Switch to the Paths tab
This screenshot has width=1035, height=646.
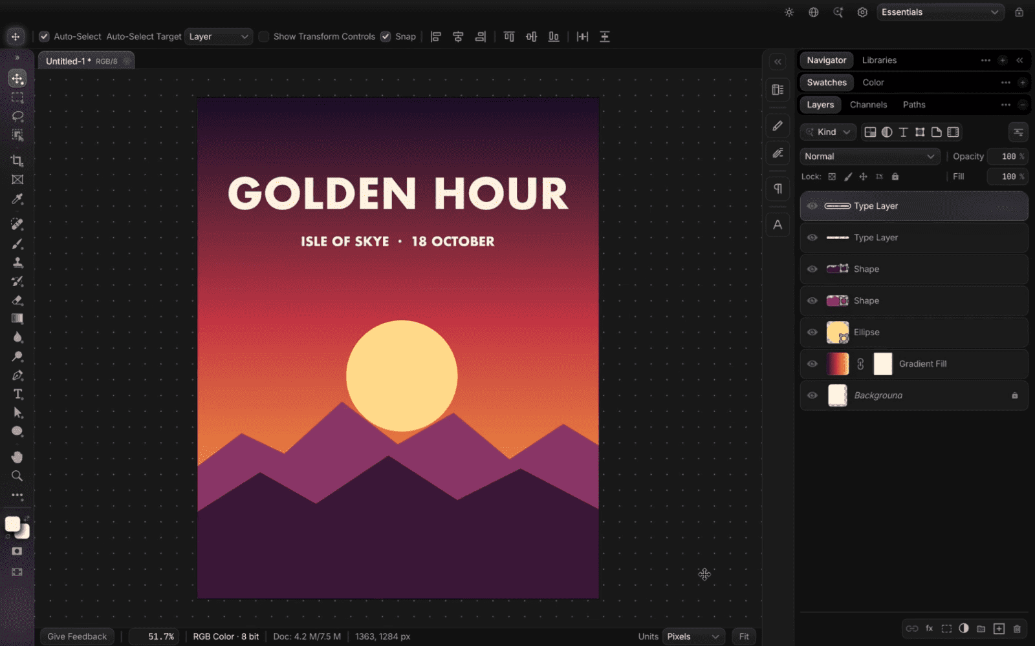pos(914,105)
